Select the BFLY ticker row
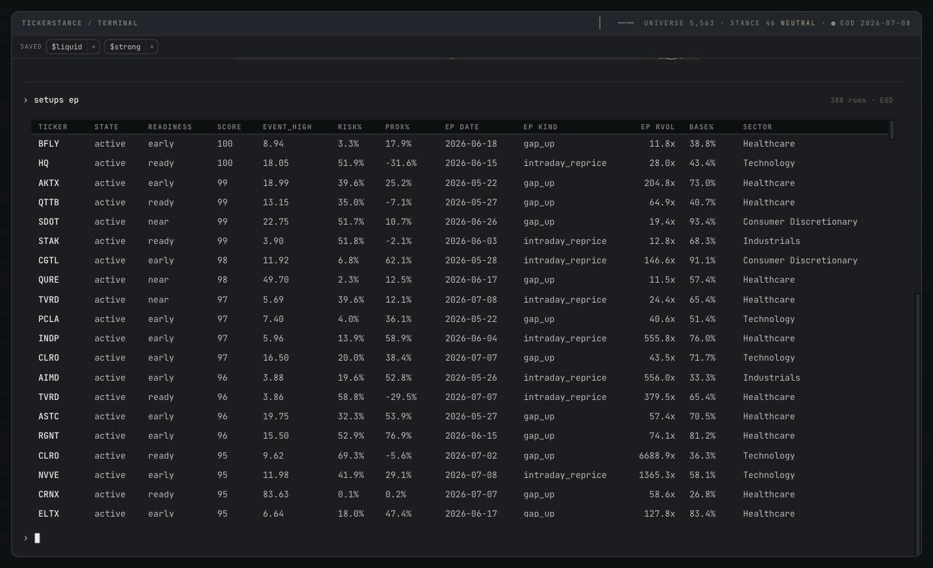 click(460, 144)
